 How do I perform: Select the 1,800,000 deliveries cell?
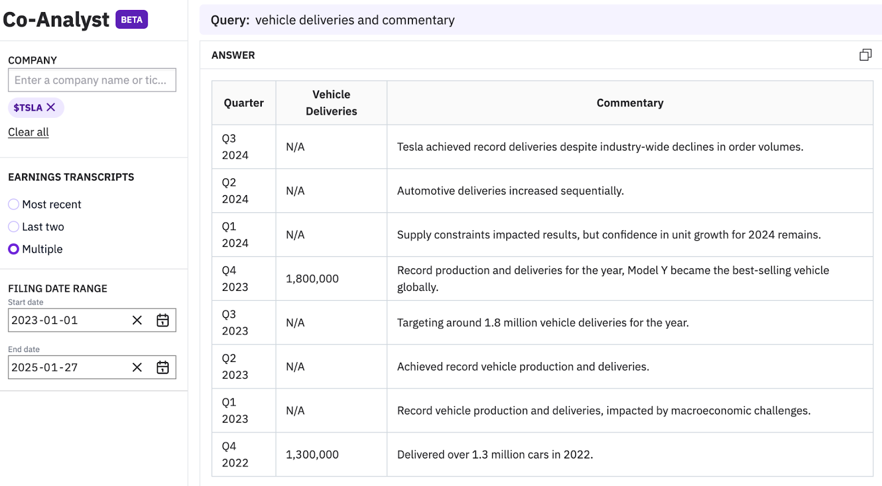click(313, 279)
